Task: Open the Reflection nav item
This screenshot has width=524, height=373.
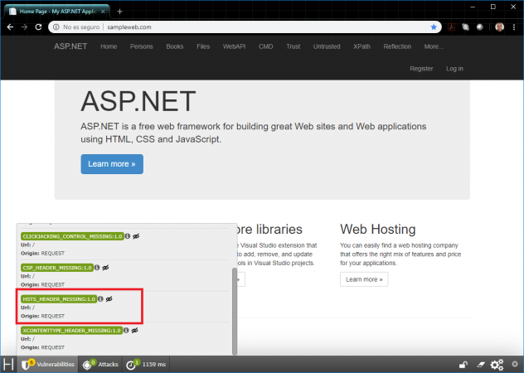Action: (397, 46)
